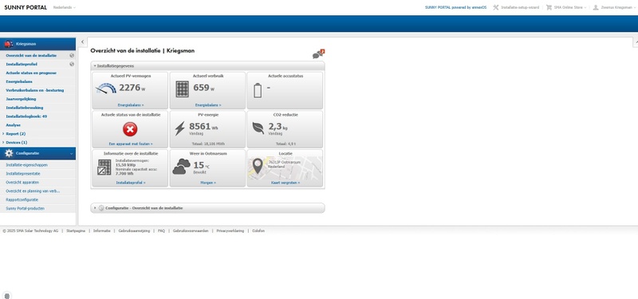Image resolution: width=638 pixels, height=299 pixels.
Task: Collapse the sidebar with the left arrow
Action: (x=83, y=42)
